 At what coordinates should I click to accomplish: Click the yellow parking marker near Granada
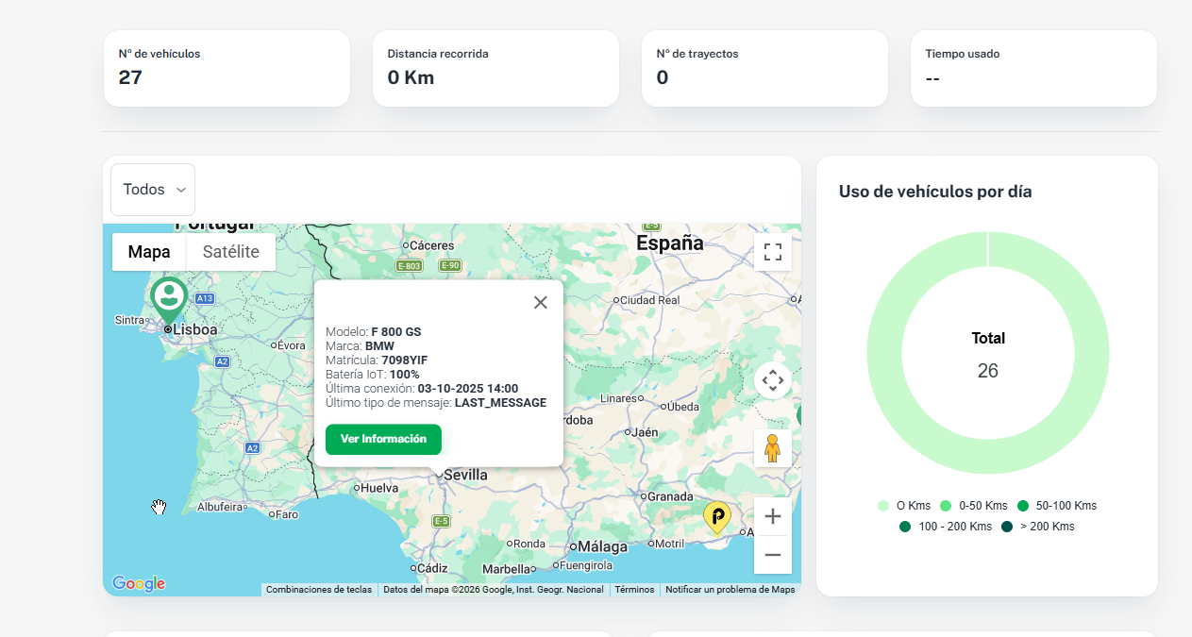(717, 517)
